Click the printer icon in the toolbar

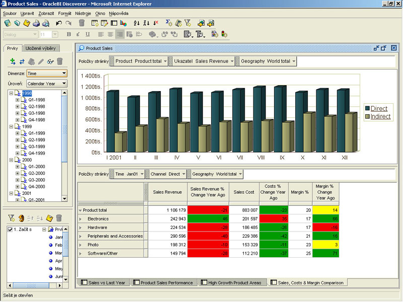click(x=36, y=23)
